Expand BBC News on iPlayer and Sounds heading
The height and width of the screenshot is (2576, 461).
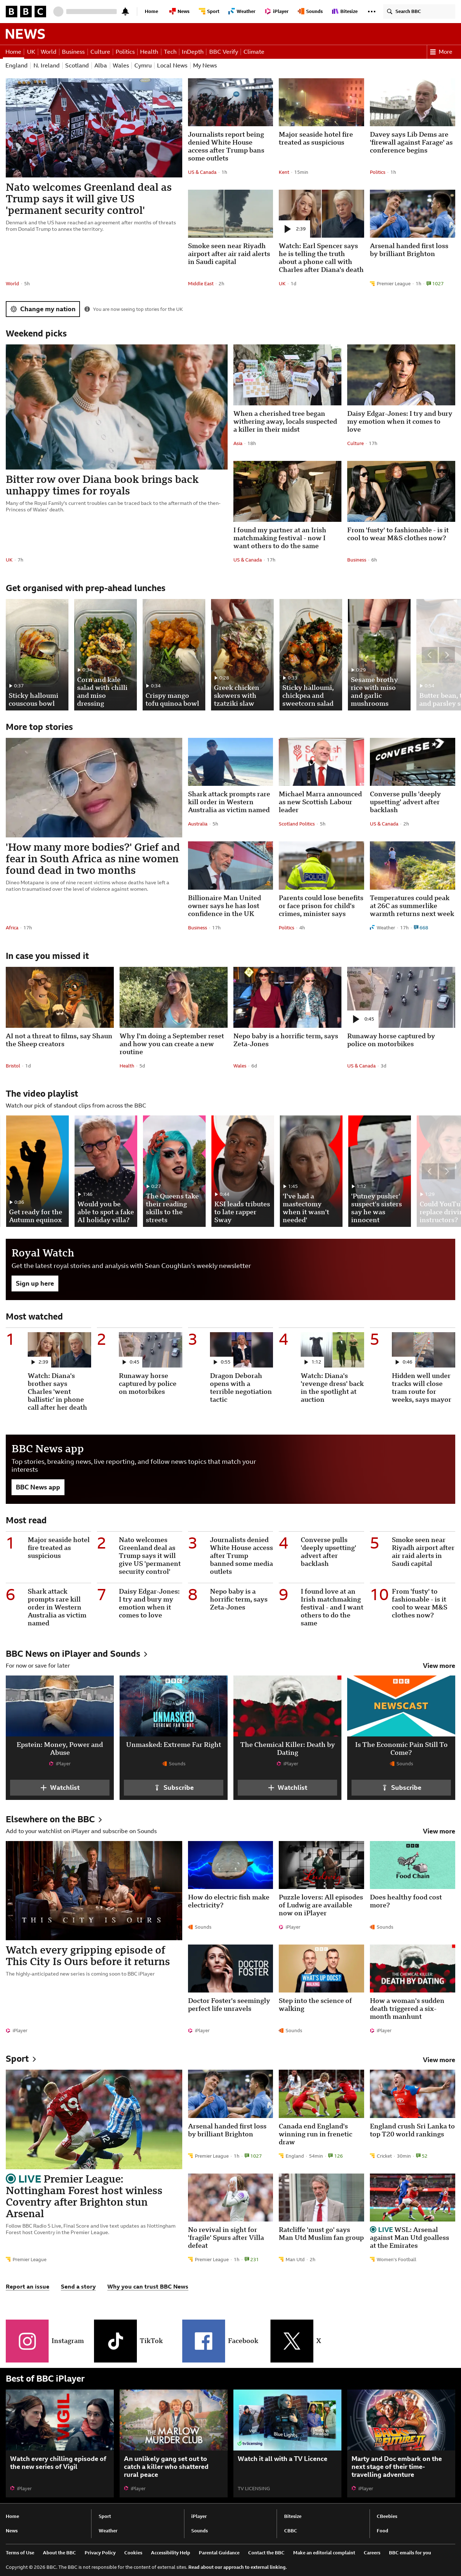pyautogui.click(x=76, y=1653)
